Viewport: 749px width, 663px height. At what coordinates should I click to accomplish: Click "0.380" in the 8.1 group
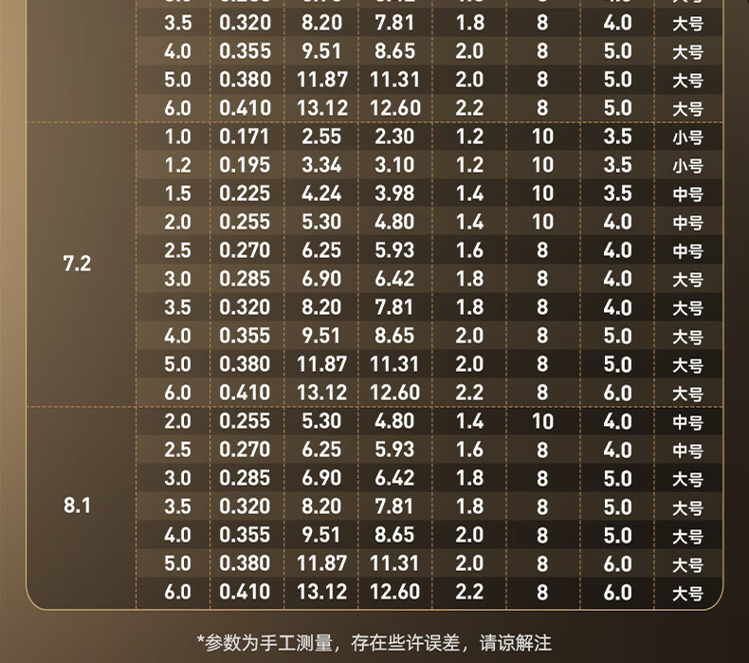pyautogui.click(x=245, y=563)
